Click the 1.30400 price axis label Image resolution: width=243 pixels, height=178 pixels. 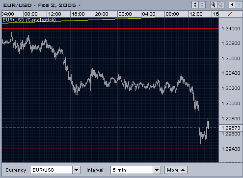tap(231, 73)
